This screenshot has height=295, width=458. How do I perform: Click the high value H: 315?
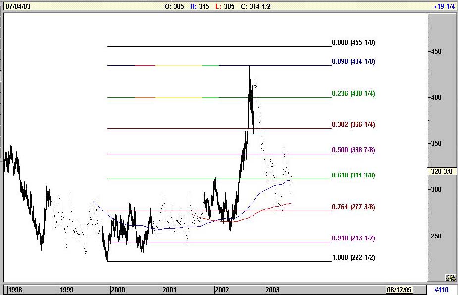tap(200, 6)
